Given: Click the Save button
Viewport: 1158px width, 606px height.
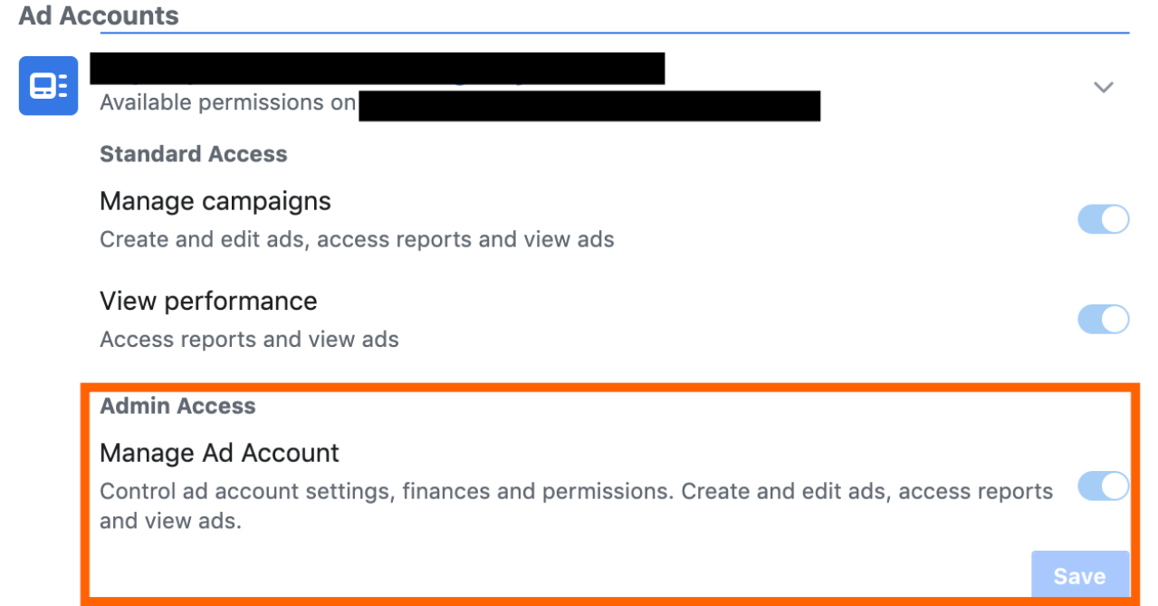Looking at the screenshot, I should tap(1080, 574).
